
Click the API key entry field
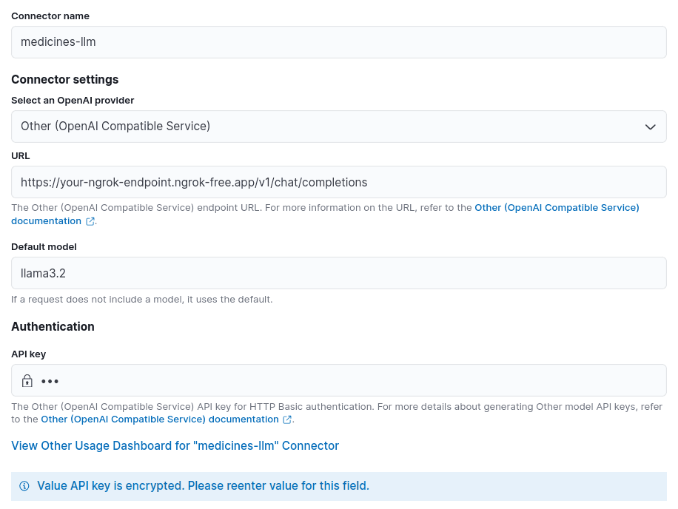338,380
